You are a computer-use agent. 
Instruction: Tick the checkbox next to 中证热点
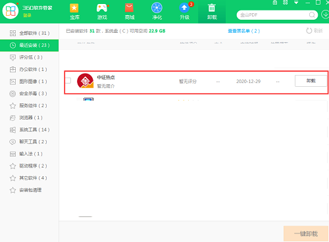68,80
